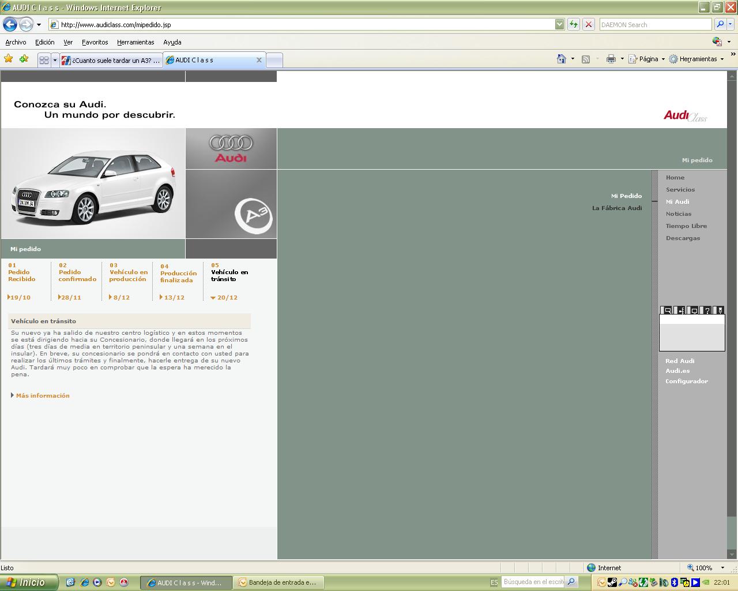Click the Bluetooth icon in system tray
Screen dimensions: 738x591
pyautogui.click(x=674, y=582)
